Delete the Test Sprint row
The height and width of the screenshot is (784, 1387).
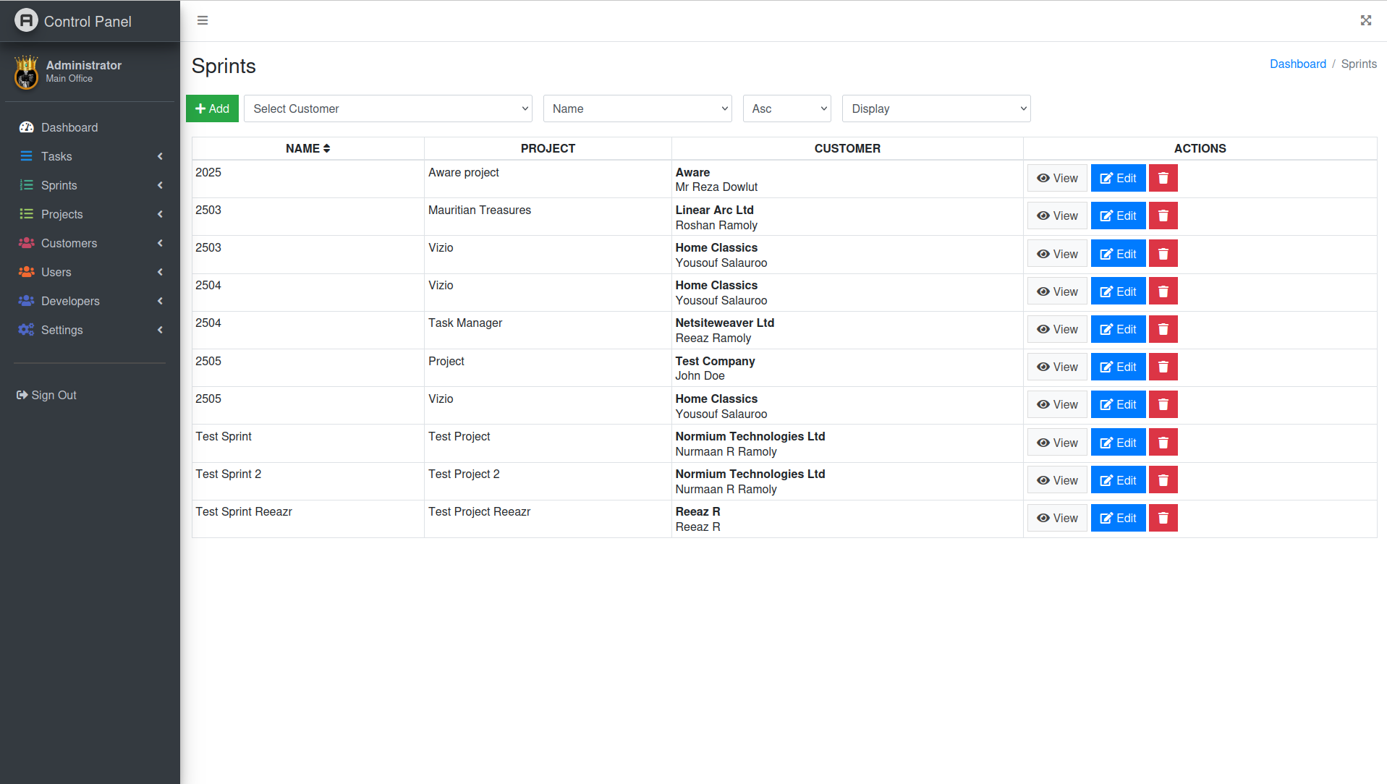tap(1163, 443)
